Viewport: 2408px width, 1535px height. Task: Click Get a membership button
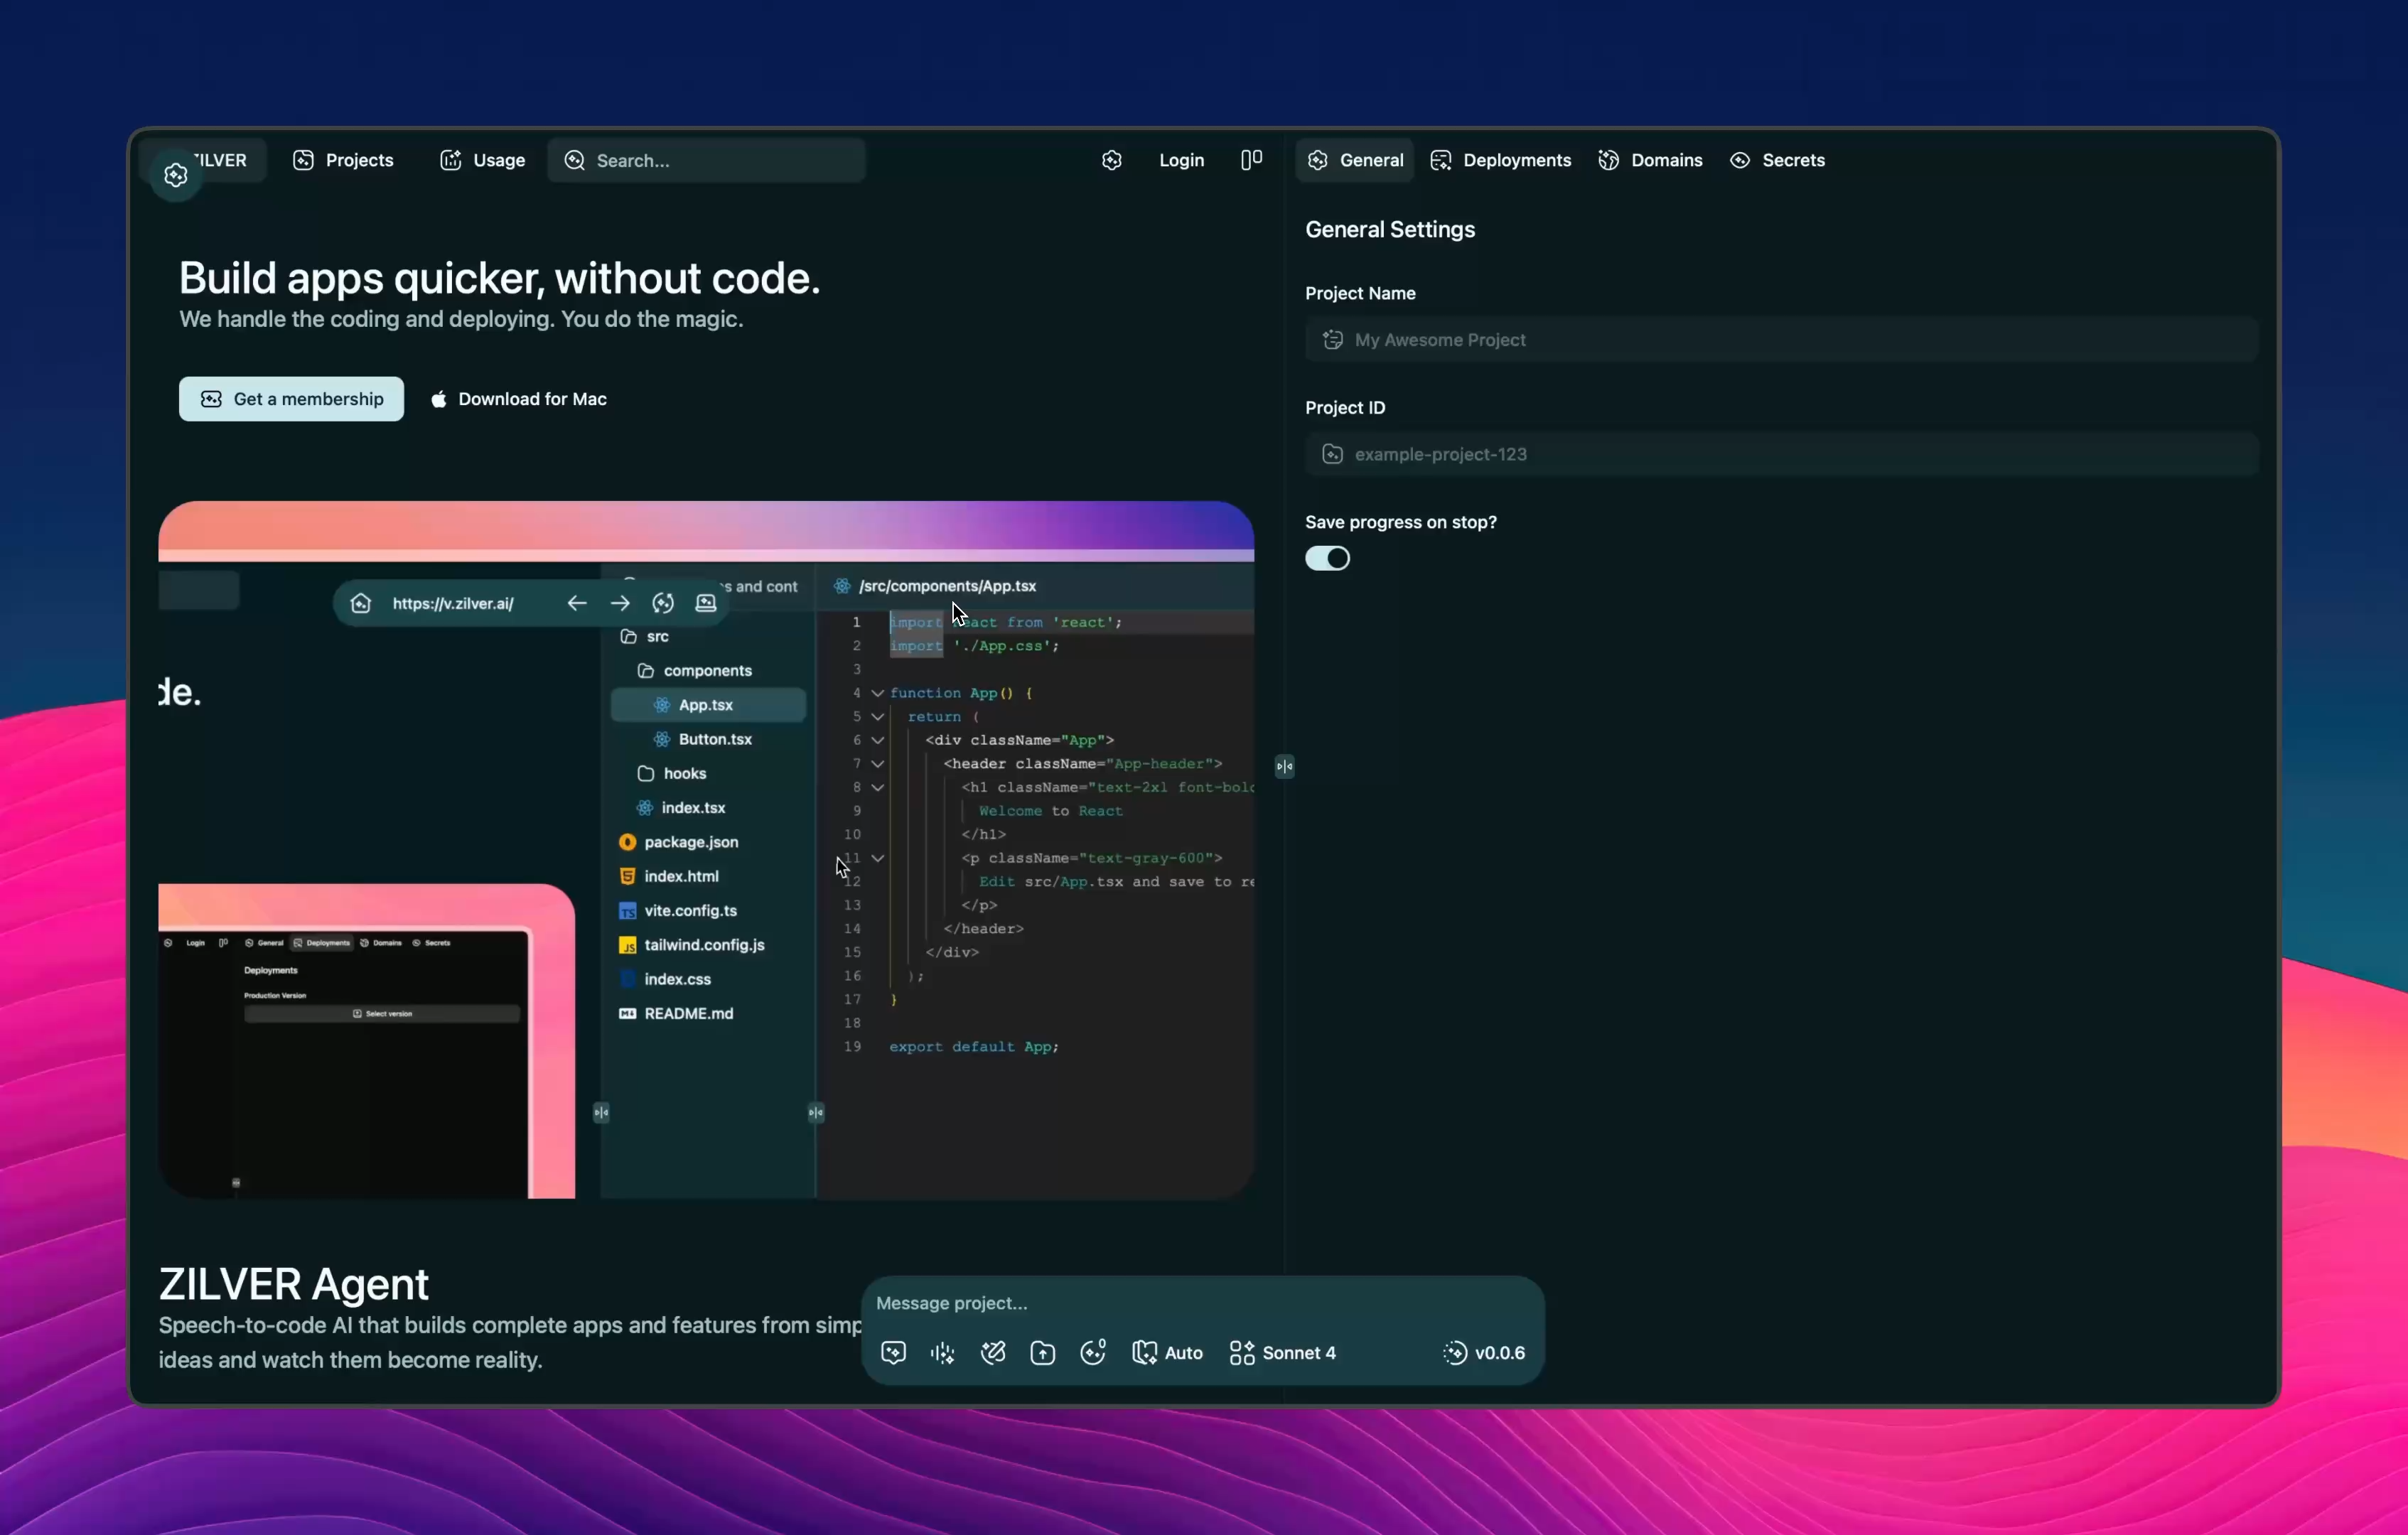291,399
